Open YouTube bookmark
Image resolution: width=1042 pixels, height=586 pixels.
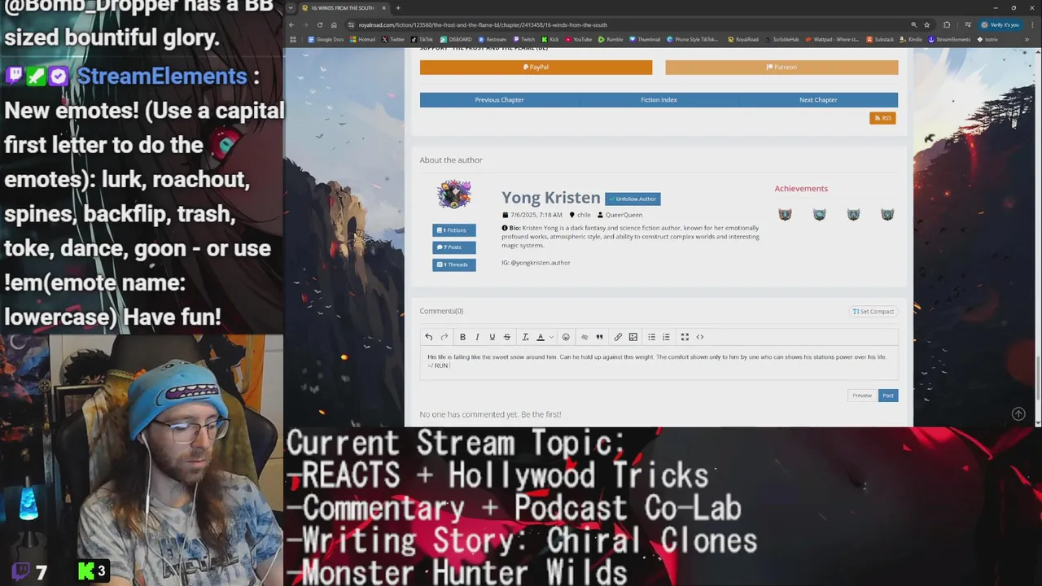pyautogui.click(x=579, y=39)
